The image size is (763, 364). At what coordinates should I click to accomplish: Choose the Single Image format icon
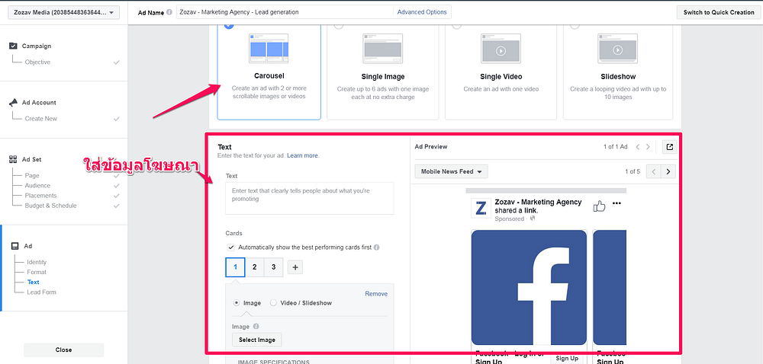382,48
